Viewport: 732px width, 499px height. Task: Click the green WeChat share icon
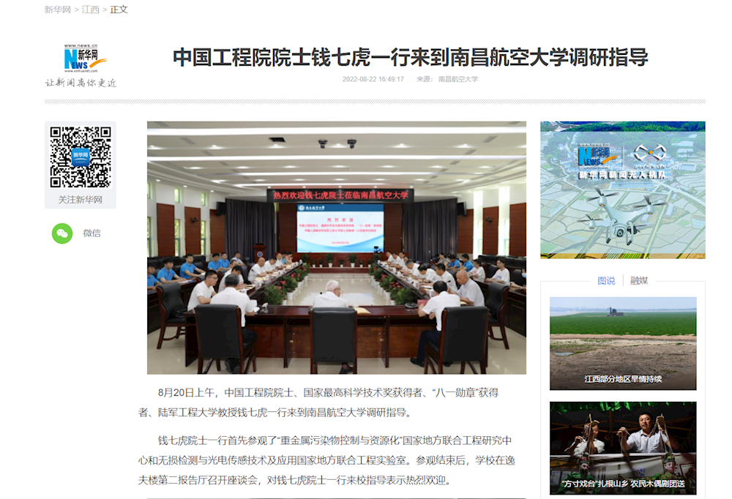pyautogui.click(x=62, y=233)
